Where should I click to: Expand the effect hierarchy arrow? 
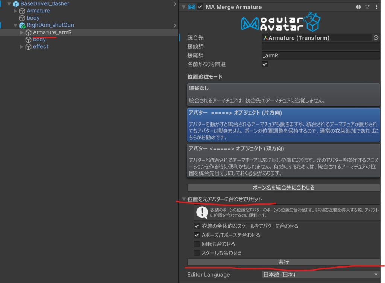(x=21, y=46)
